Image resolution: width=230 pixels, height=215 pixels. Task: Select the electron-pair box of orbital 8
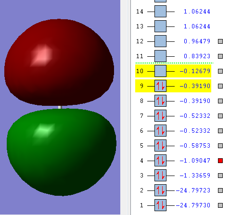[160, 101]
